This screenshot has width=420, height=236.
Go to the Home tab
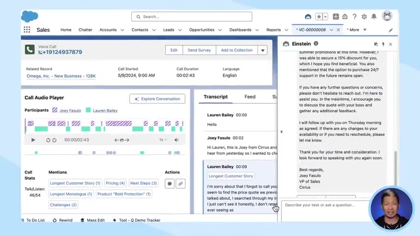[x=66, y=29]
